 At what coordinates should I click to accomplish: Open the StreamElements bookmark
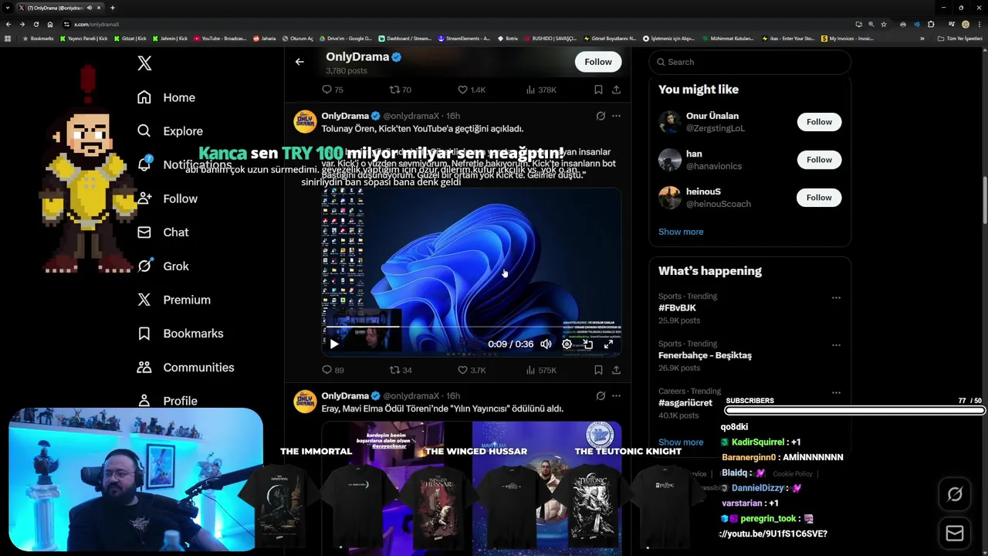(x=464, y=38)
